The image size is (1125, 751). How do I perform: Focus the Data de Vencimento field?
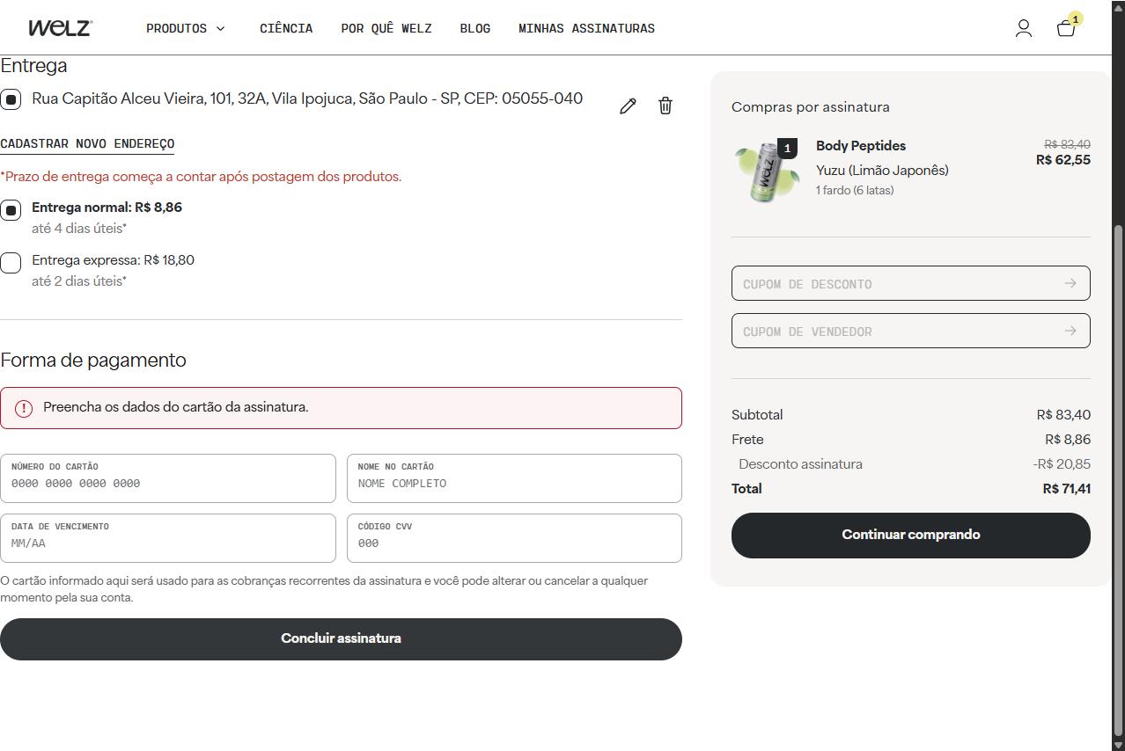click(168, 538)
